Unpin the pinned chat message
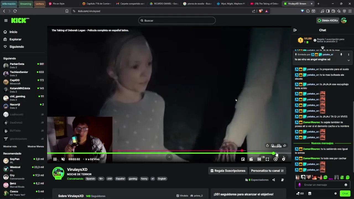The height and width of the screenshot is (199, 354). (341, 54)
